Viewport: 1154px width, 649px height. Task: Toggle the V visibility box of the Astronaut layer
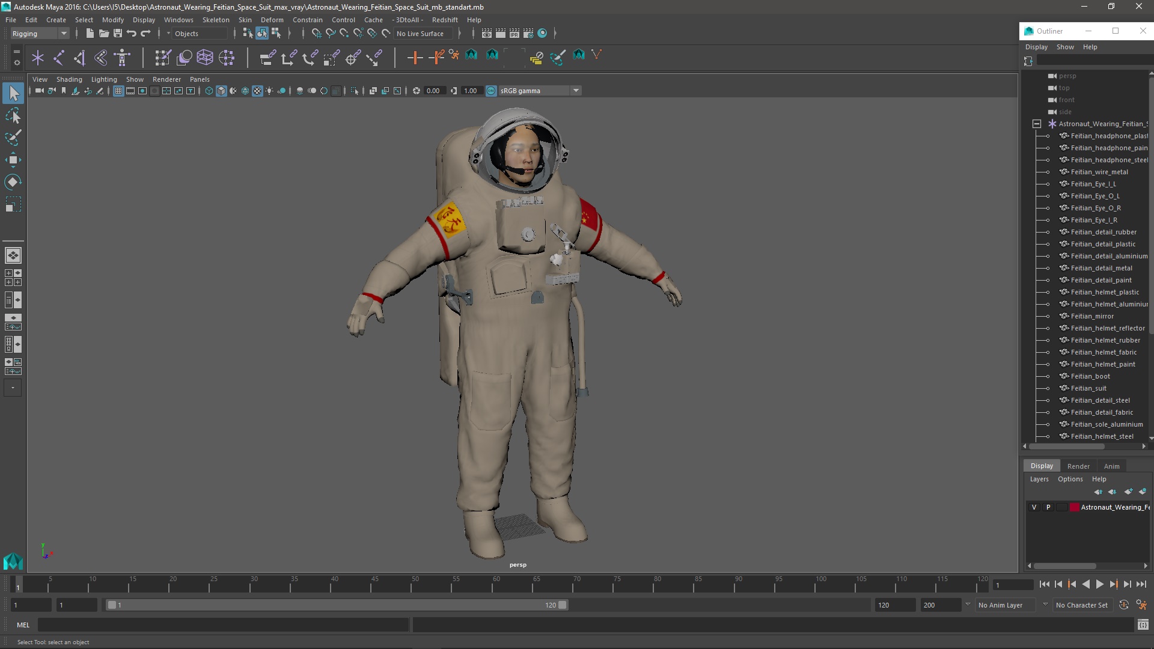click(x=1034, y=507)
